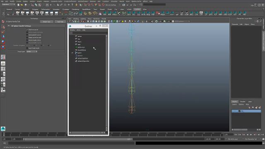Toggle the Snap curve to root checkbox
Screen dimensions: 265x149
point(27,38)
